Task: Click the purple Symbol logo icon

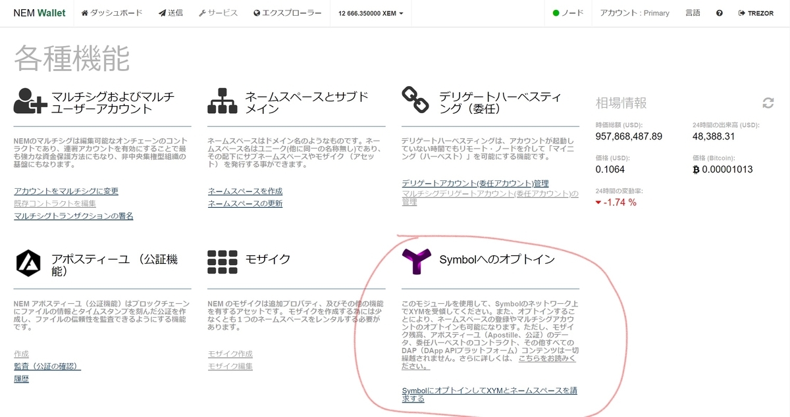Action: pos(416,261)
